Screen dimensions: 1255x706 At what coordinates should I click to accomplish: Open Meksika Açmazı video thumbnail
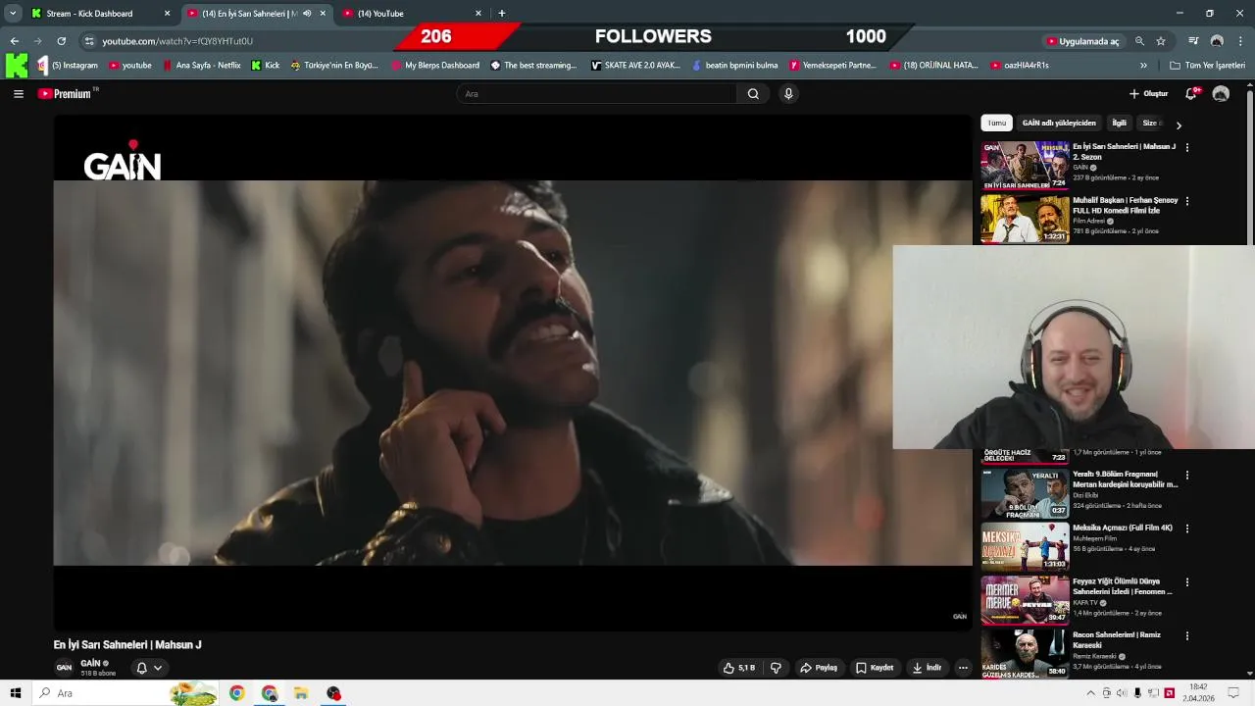tap(1025, 546)
